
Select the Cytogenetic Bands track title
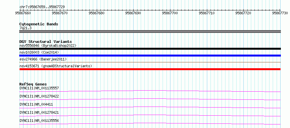(x=39, y=24)
